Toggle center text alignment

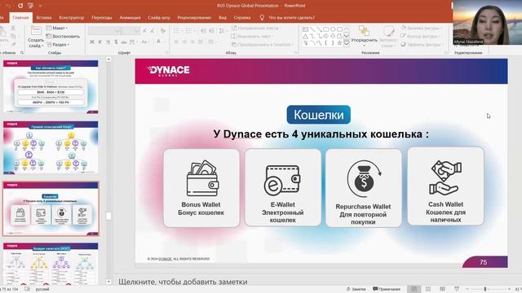pos(184,42)
